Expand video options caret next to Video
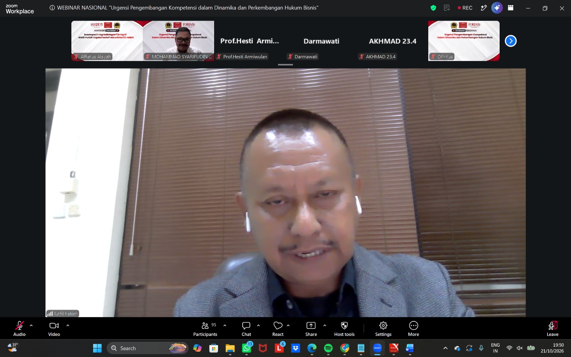This screenshot has width=571, height=357. 68,326
